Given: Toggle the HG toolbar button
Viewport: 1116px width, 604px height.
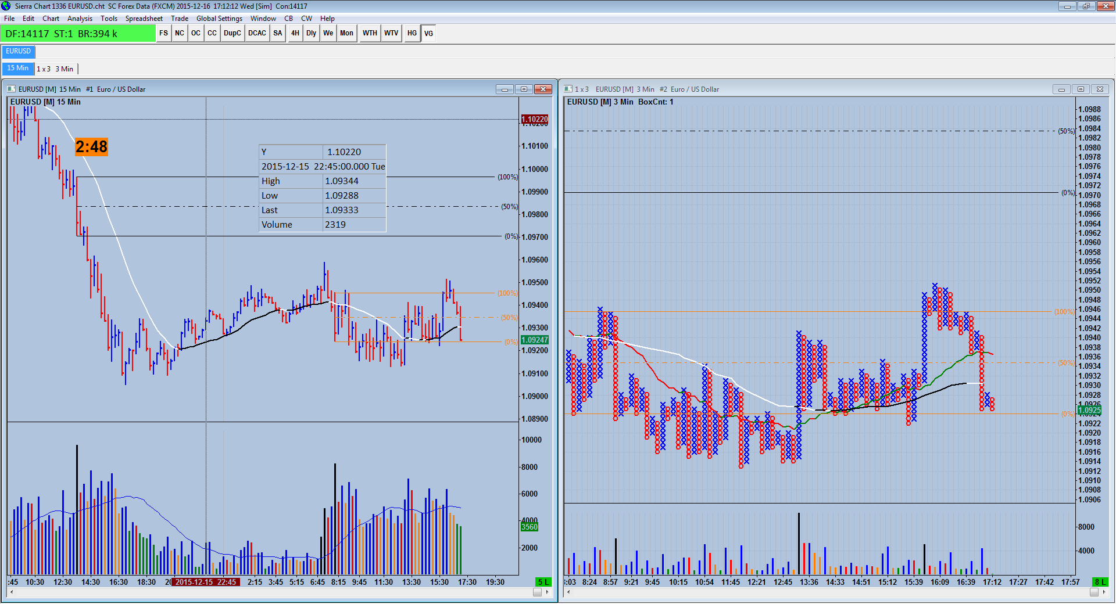Looking at the screenshot, I should coord(412,33).
